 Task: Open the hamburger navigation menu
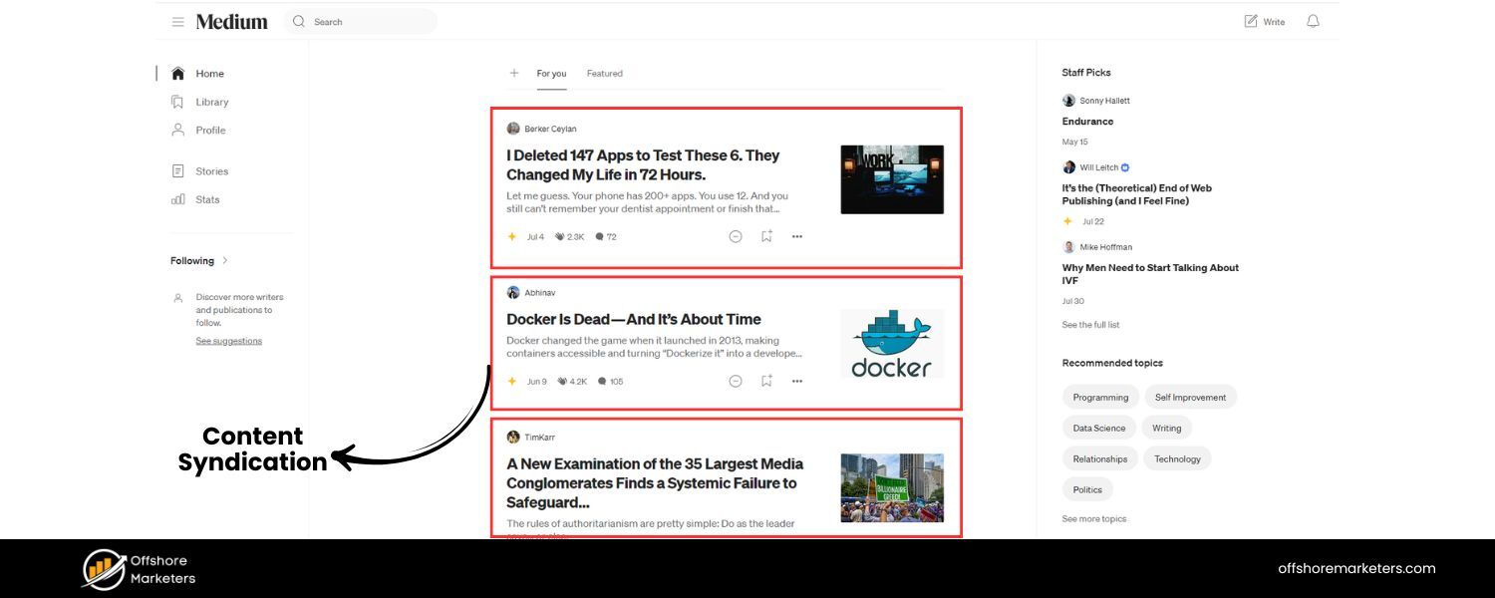177,21
